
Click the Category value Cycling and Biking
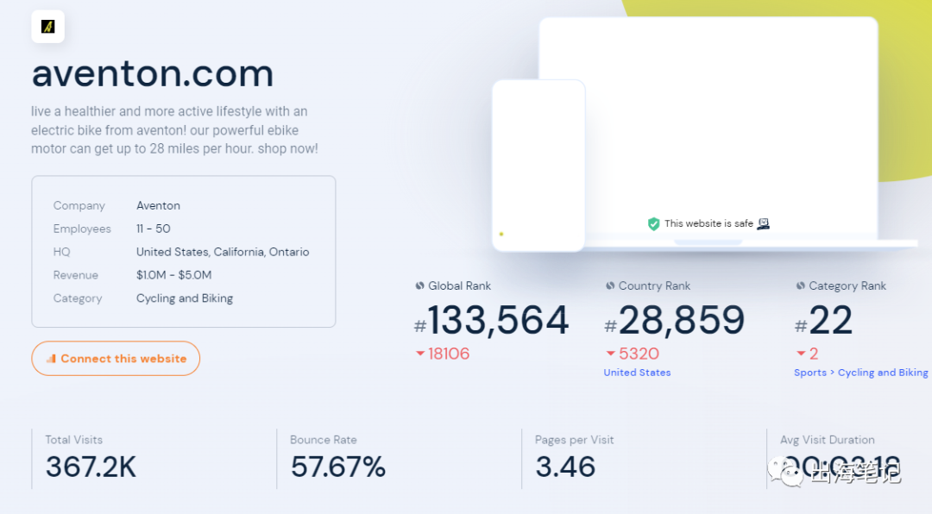coord(185,298)
